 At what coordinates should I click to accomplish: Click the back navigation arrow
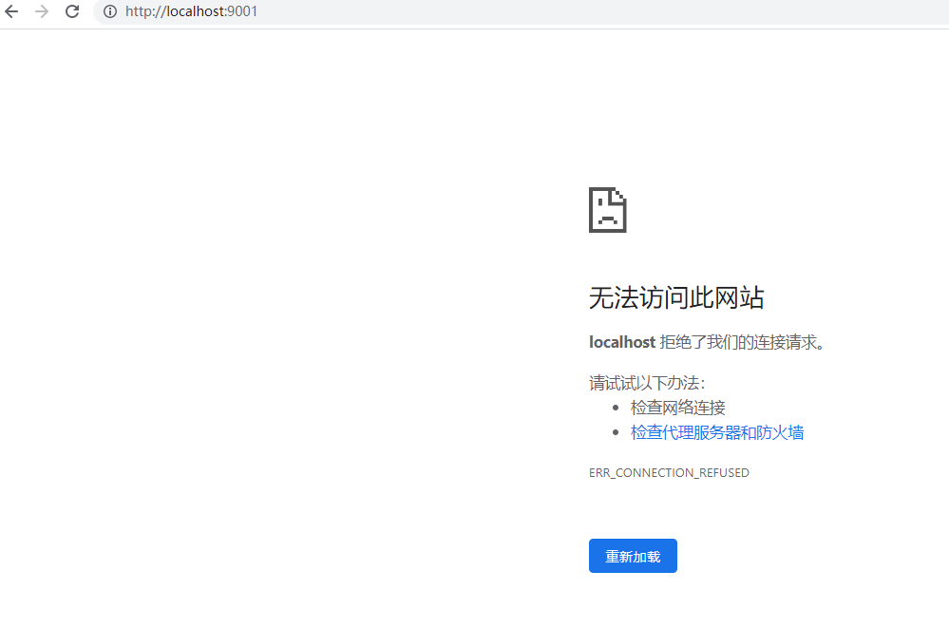pos(11,11)
